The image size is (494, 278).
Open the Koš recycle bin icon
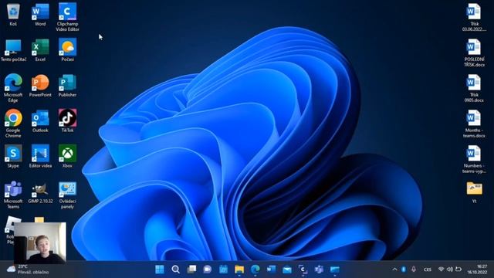(x=13, y=14)
